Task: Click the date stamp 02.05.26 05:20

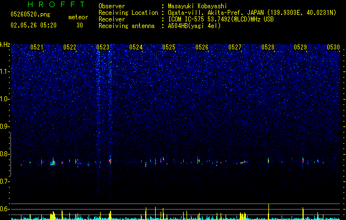Action: click(34, 25)
